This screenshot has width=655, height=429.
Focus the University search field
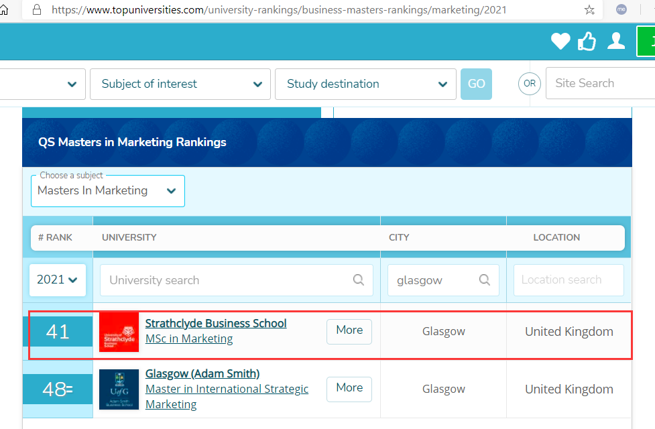(x=237, y=280)
